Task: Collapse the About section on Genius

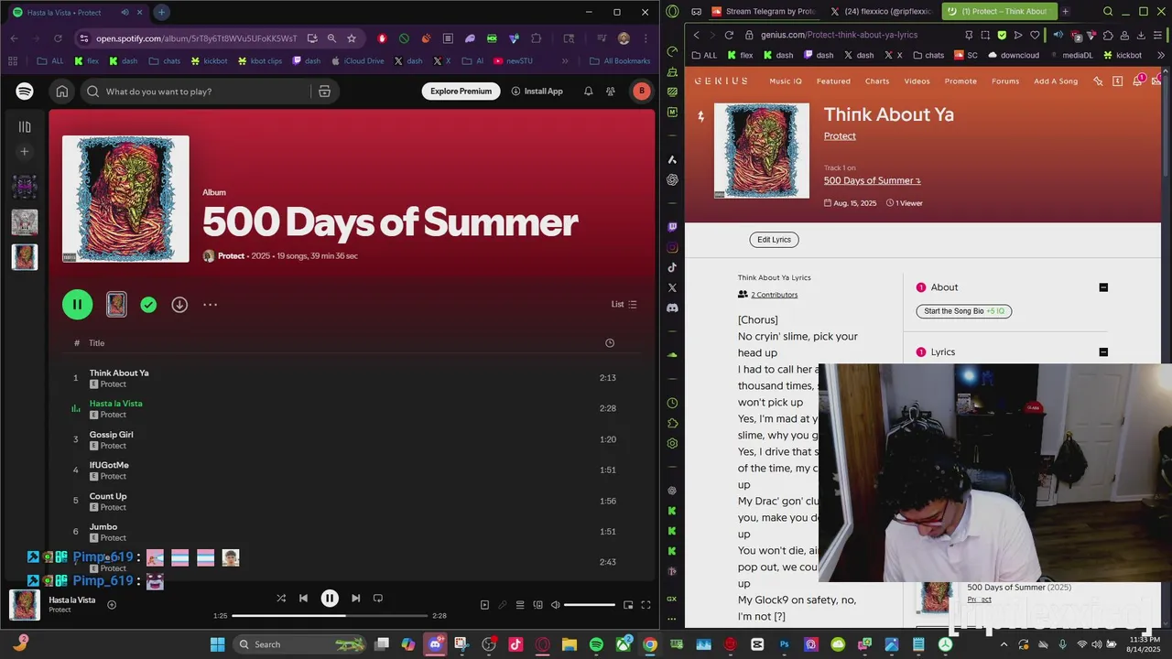Action: 1103,287
